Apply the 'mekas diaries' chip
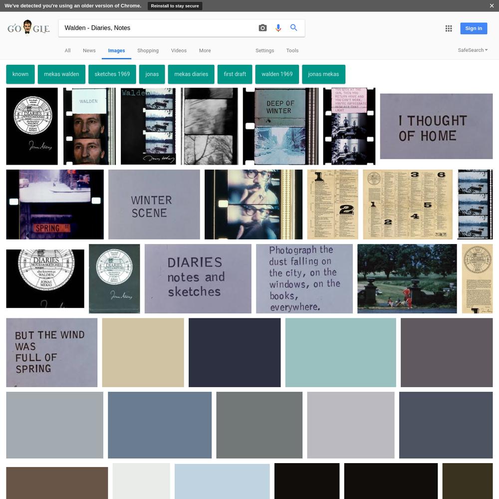The width and height of the screenshot is (499, 499). (191, 74)
